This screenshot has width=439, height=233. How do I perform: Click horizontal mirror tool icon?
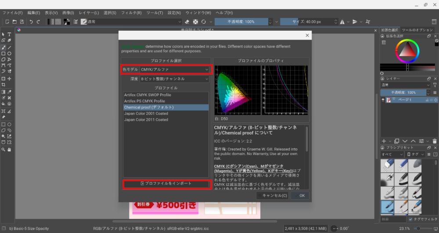[x=342, y=22]
